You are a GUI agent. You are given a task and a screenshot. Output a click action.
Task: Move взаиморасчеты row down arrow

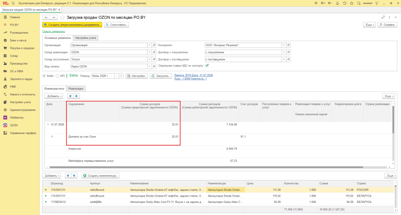[x=76, y=96]
